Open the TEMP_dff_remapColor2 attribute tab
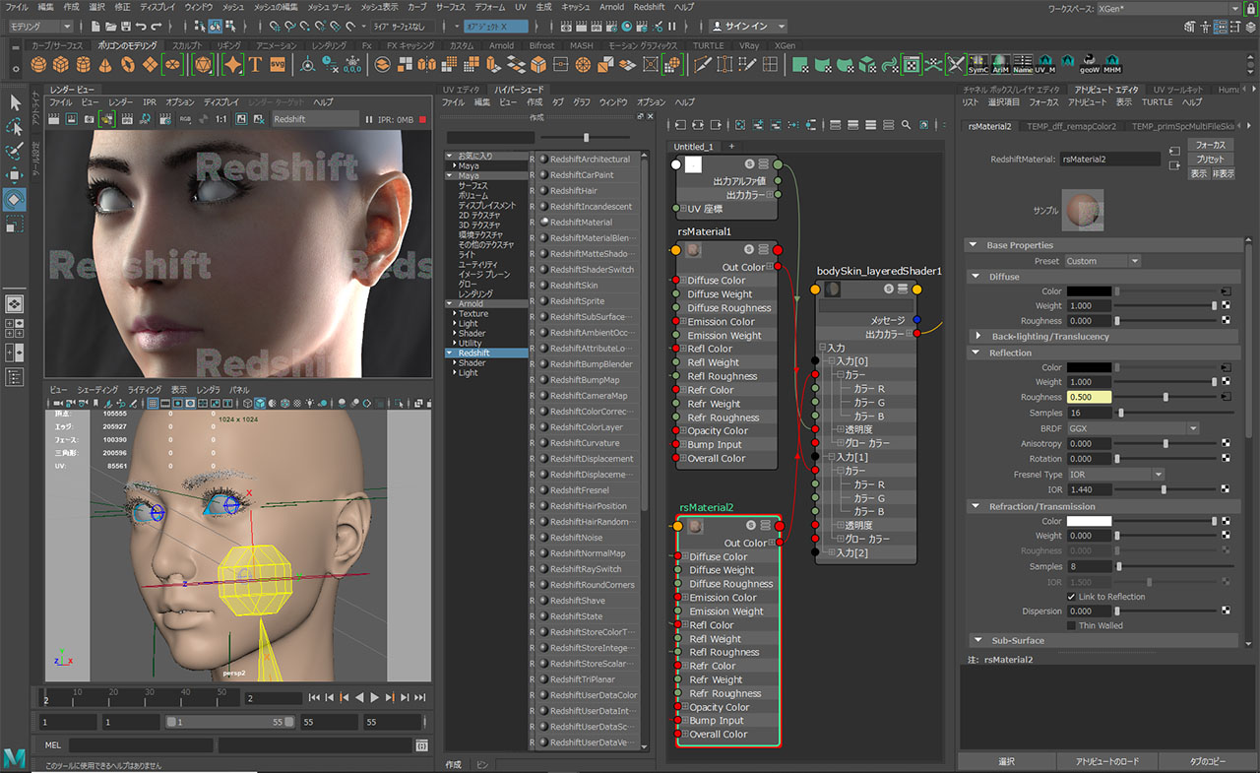1260x773 pixels. click(1071, 126)
